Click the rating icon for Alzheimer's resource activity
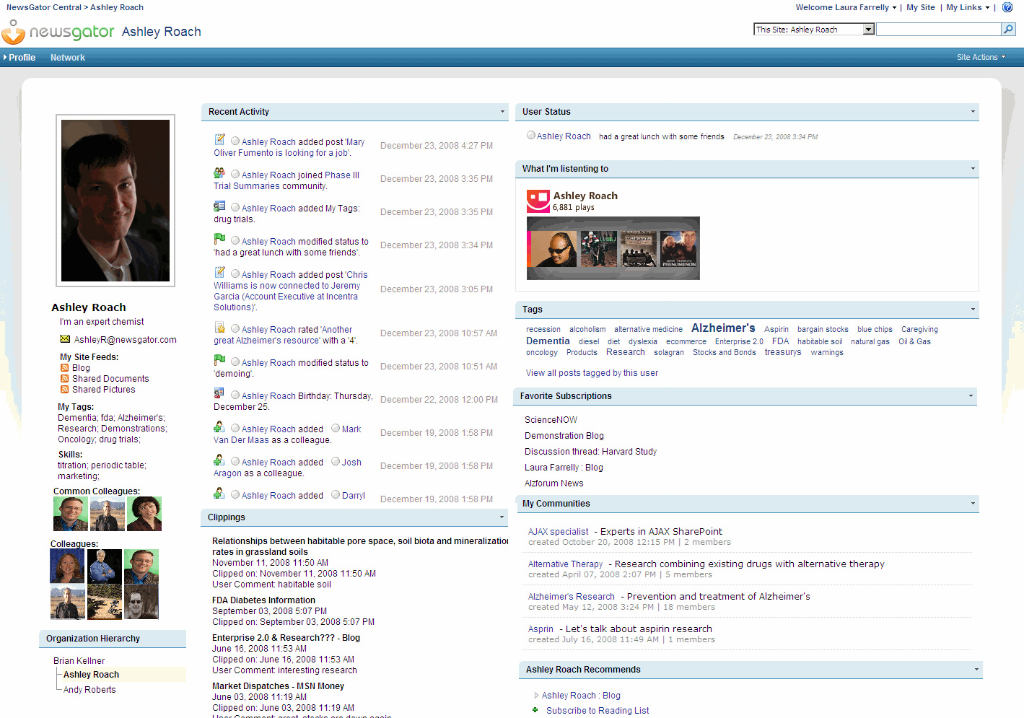This screenshot has width=1024, height=718. [x=219, y=328]
